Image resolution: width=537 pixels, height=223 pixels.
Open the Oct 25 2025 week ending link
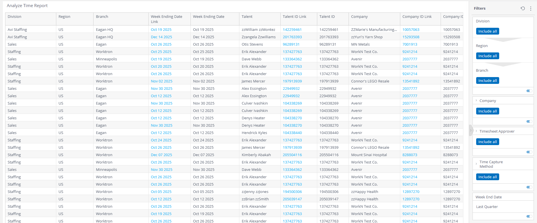(x=161, y=52)
